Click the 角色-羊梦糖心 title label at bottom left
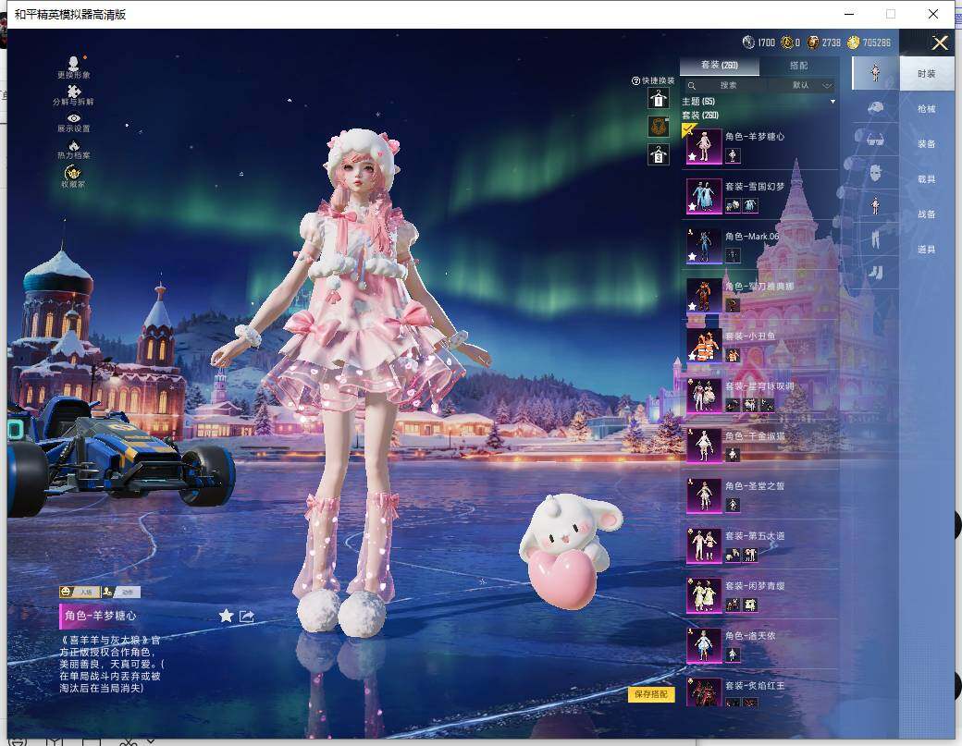The width and height of the screenshot is (962, 746). coord(101,616)
